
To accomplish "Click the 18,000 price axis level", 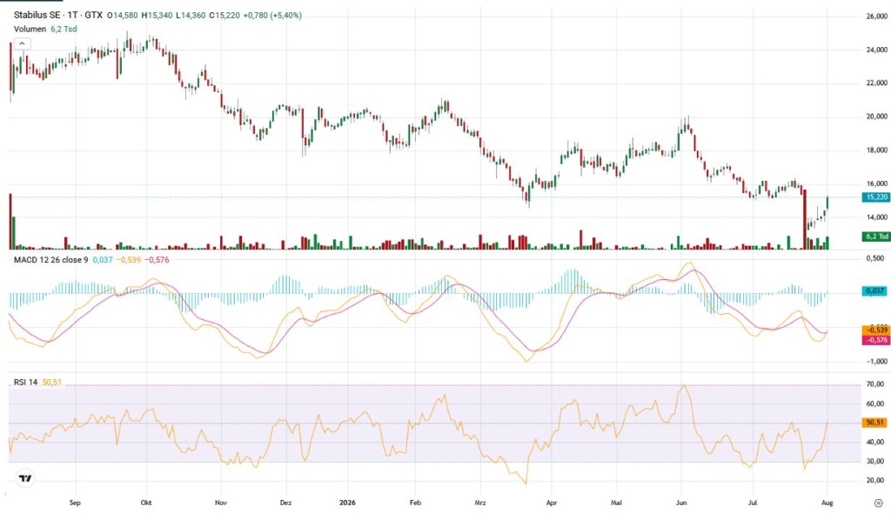I will 876,150.
